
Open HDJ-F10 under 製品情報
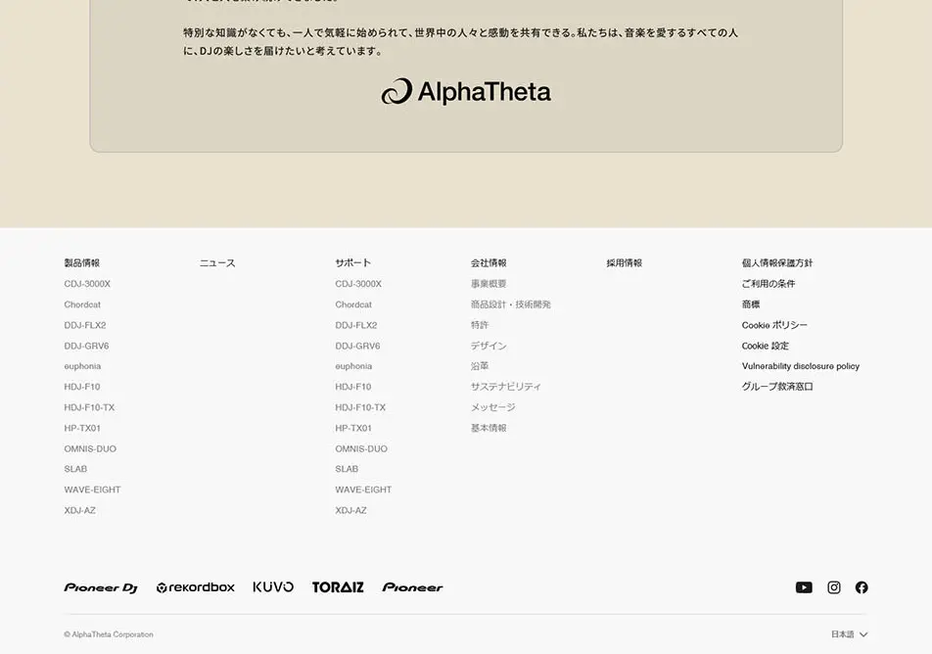[82, 387]
